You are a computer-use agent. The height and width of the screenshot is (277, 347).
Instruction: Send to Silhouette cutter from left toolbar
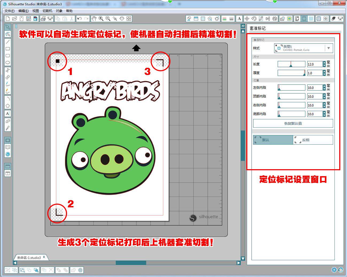50,18
